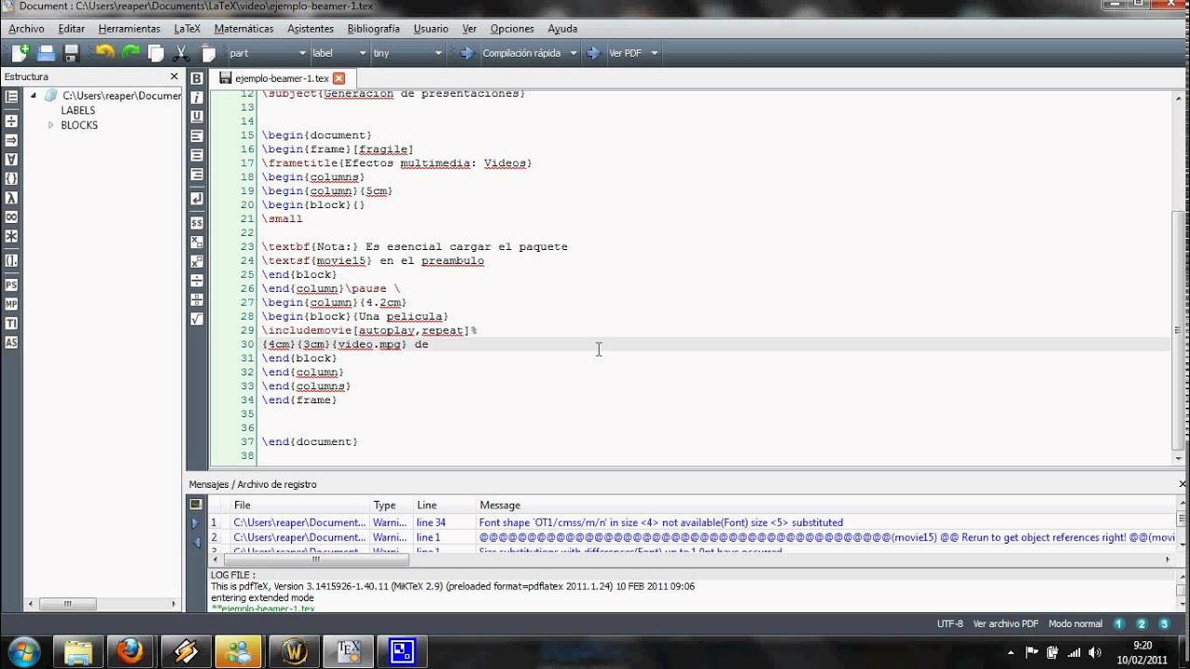The image size is (1190, 669).
Task: Open favorite symbols (asterisk) panel
Action: point(11,236)
